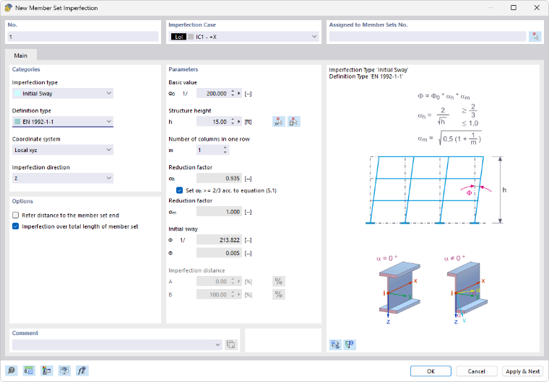Toggle Set αh >= 2/3 acc. to equation checkbox
Screen dimensions: 549x382
(180, 190)
